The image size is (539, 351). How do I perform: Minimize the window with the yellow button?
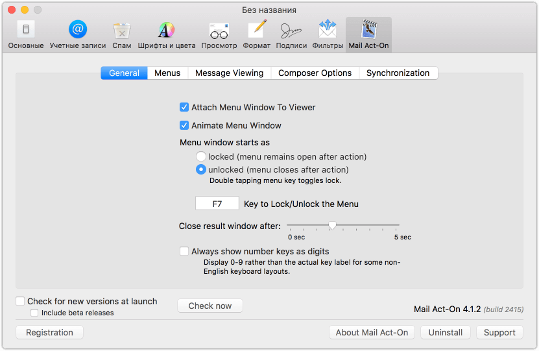[x=25, y=10]
